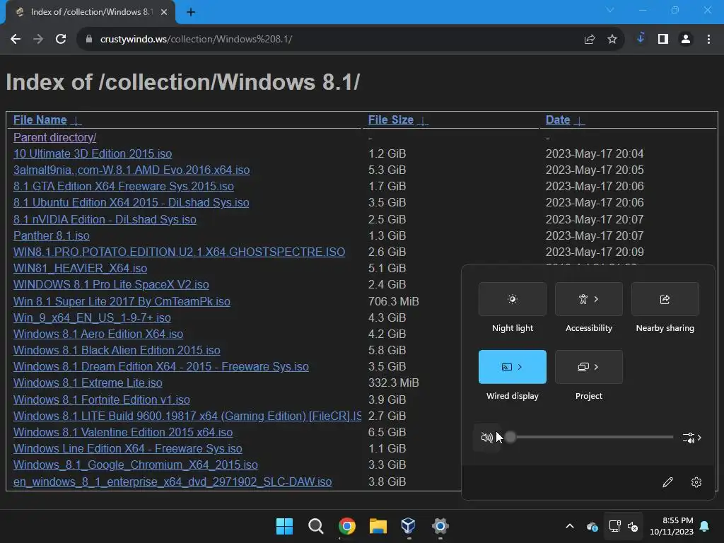724x543 pixels.
Task: Open the Chrome three-dot menu
Action: 708,40
